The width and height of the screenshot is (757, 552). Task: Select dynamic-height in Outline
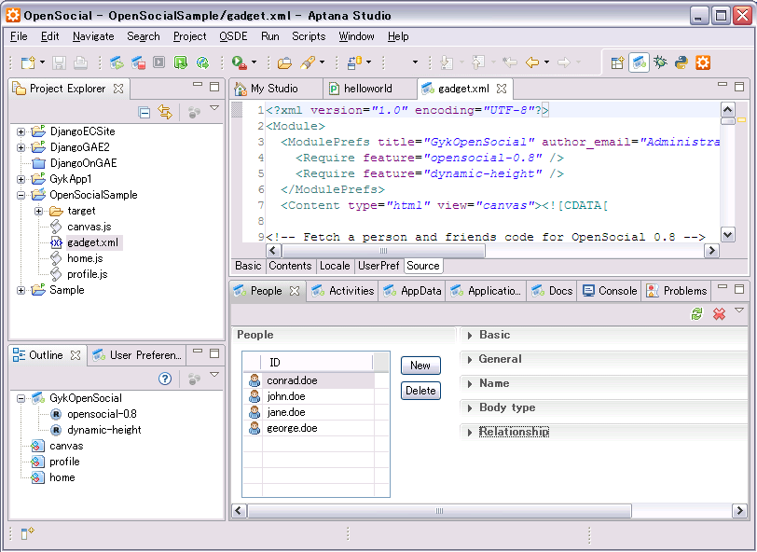point(104,430)
